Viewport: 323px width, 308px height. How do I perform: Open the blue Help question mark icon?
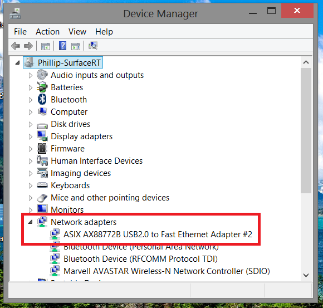(x=62, y=46)
